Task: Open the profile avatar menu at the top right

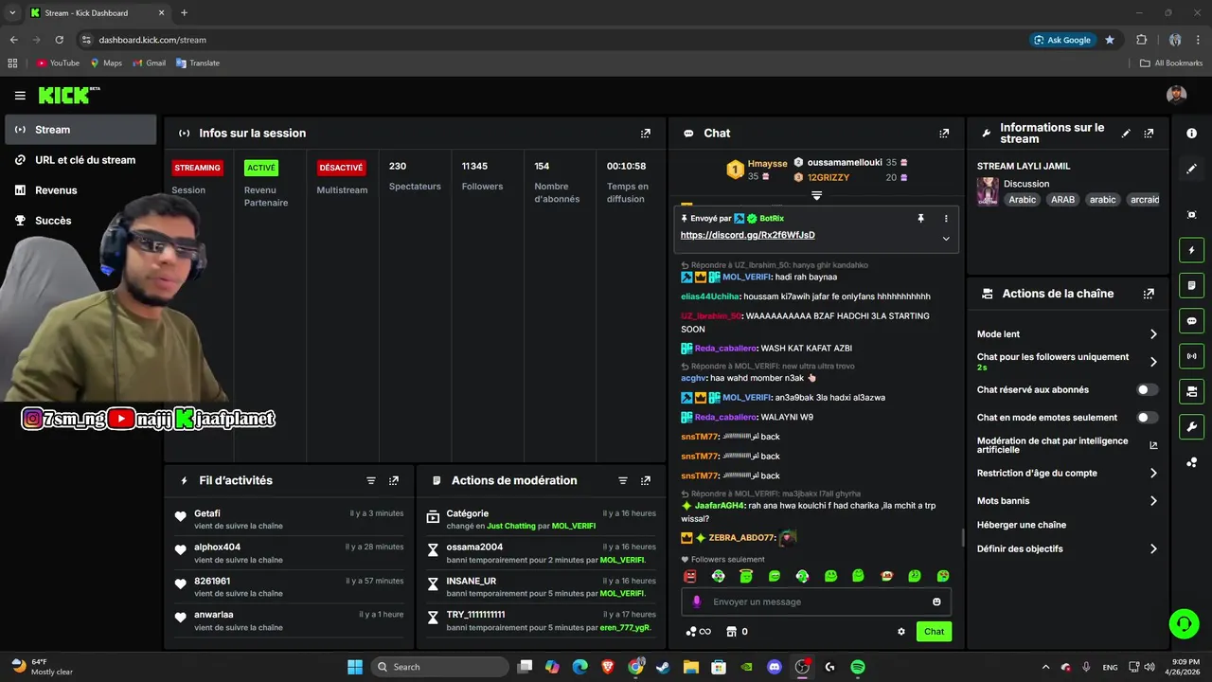Action: tap(1177, 96)
